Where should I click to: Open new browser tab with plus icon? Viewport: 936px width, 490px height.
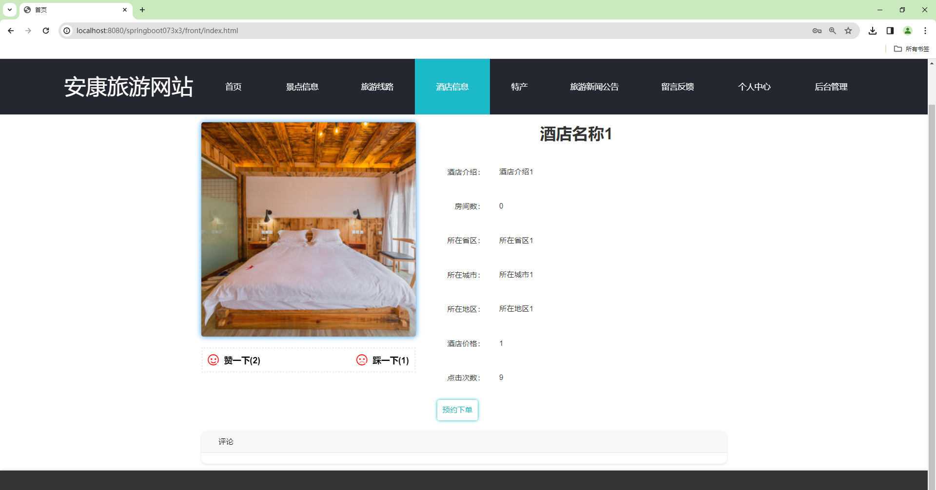click(142, 10)
